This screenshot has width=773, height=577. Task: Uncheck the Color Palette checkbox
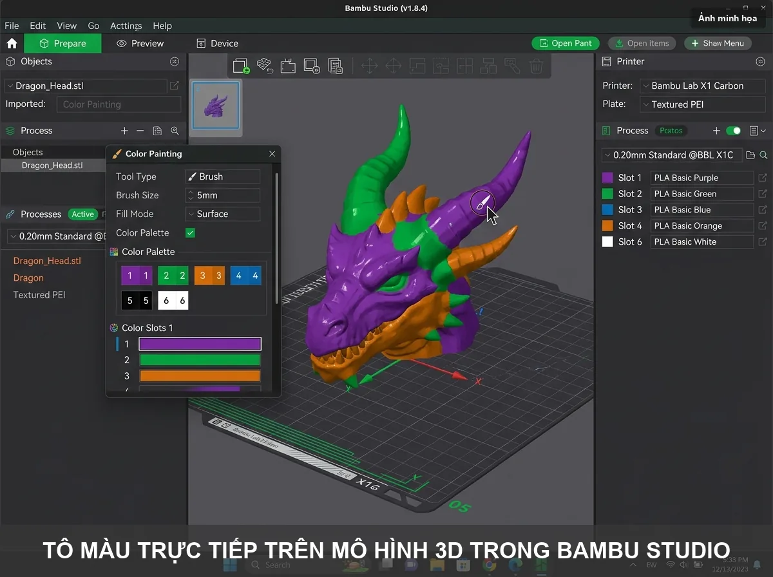(190, 233)
